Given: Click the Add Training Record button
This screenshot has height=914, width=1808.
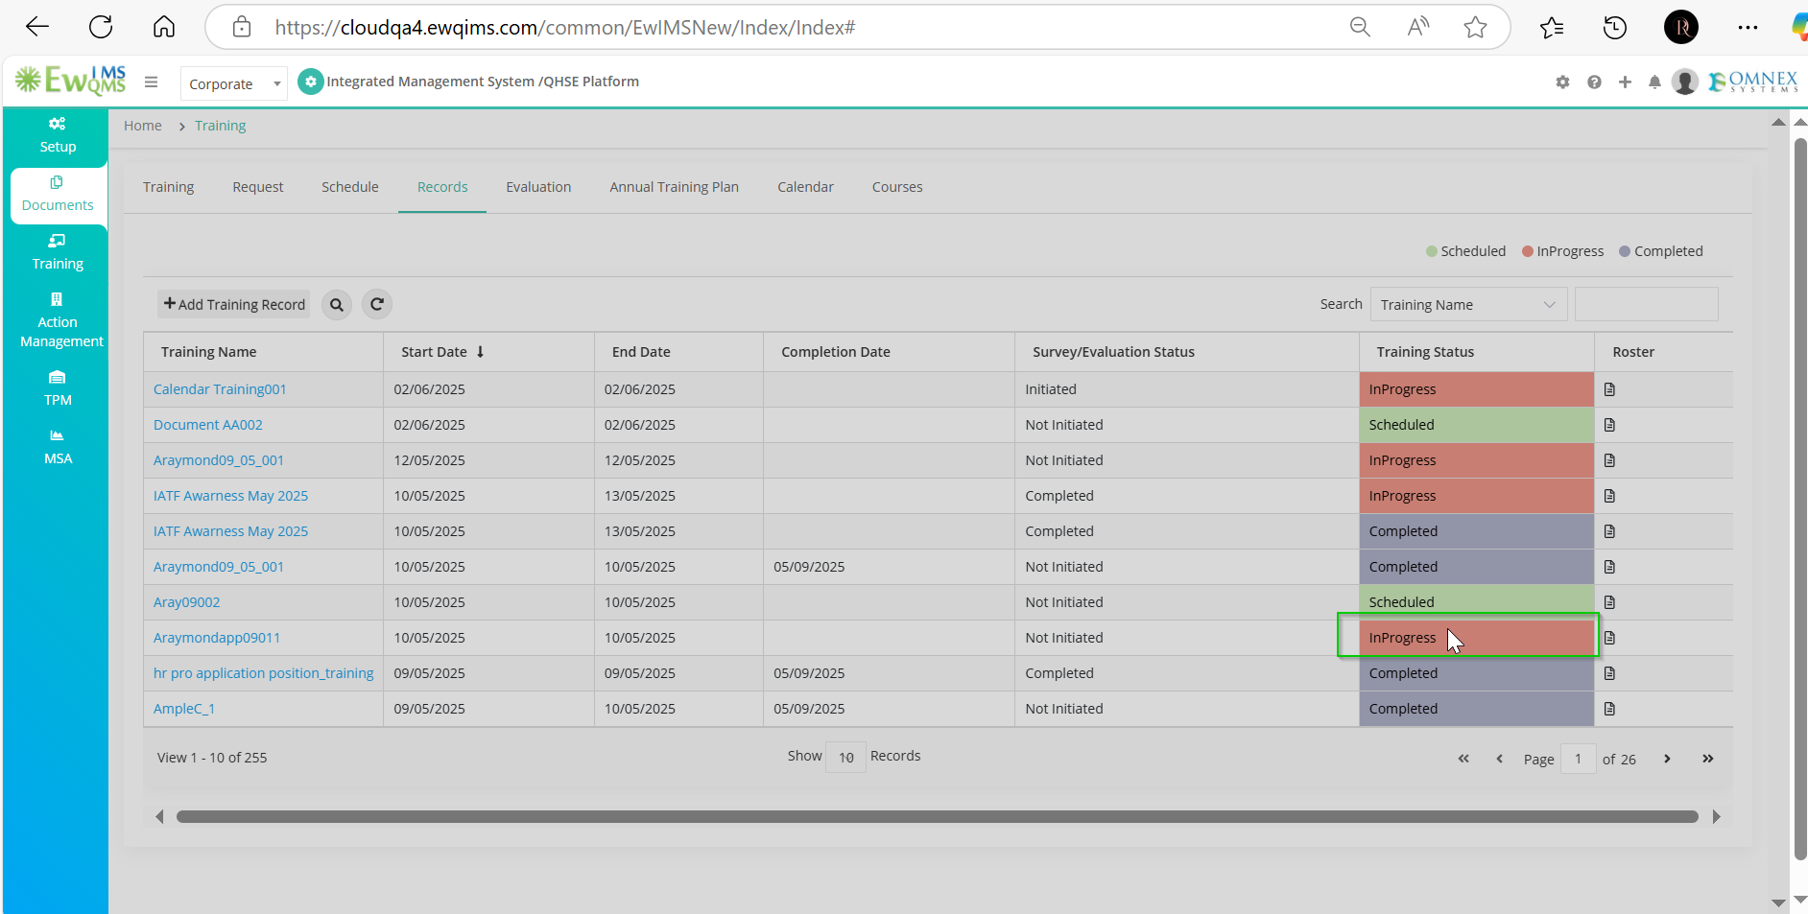Looking at the screenshot, I should pos(234,304).
